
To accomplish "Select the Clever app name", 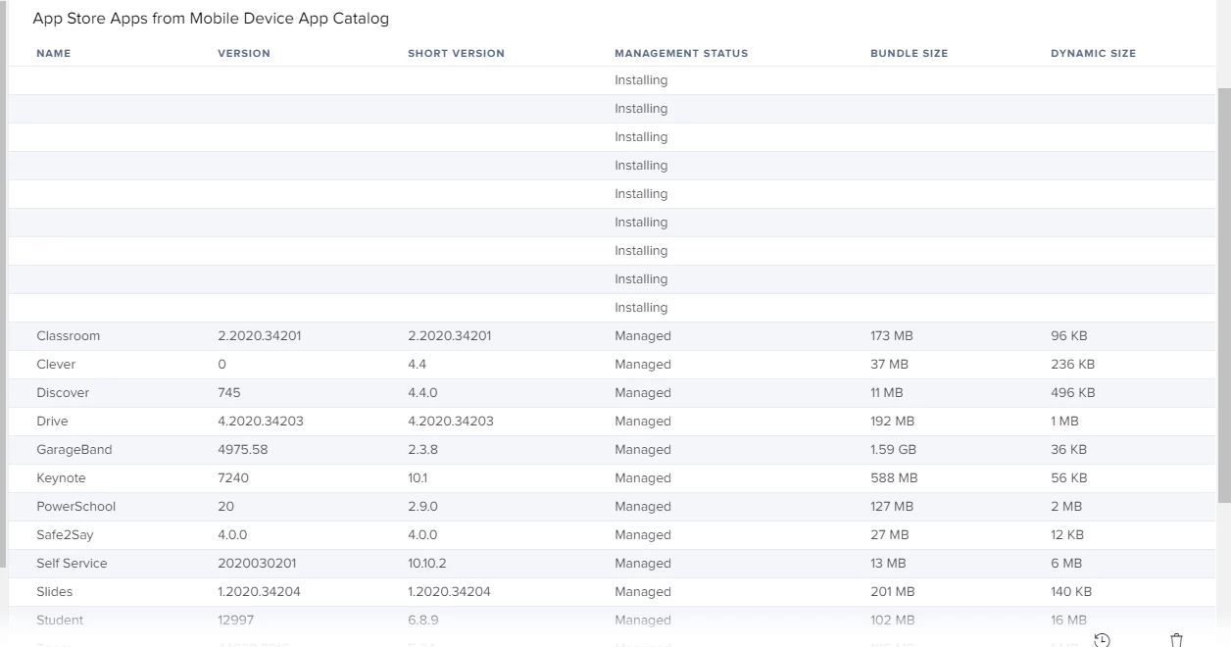I will click(56, 365).
